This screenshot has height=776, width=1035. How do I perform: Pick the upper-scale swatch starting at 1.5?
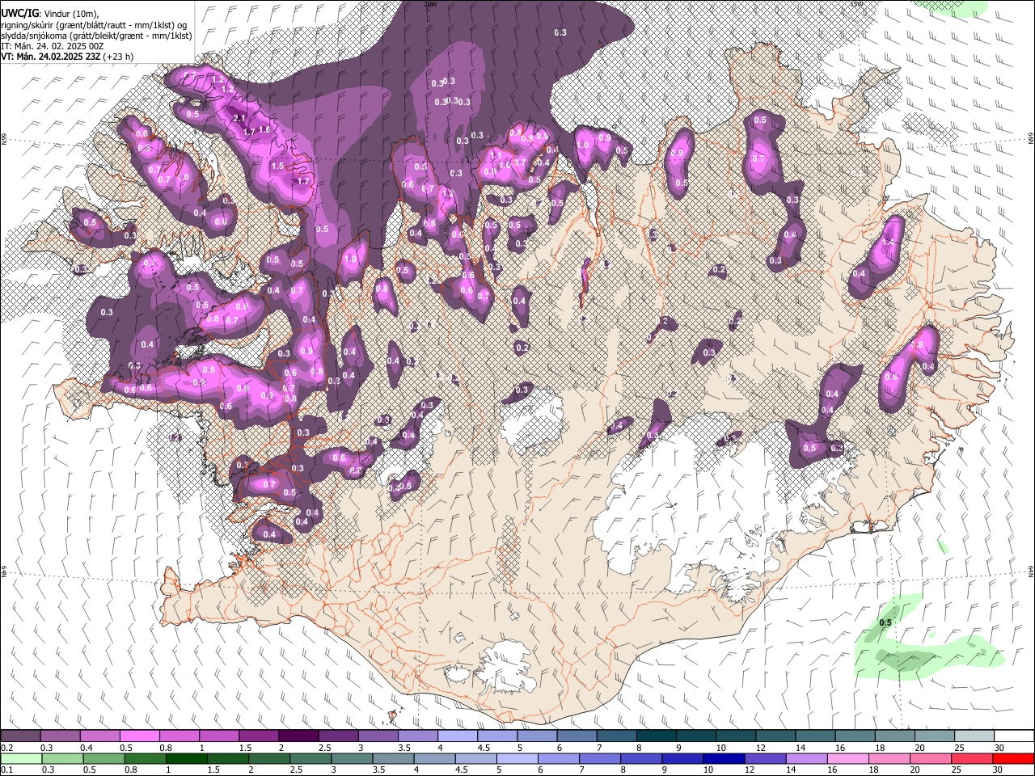[258, 736]
